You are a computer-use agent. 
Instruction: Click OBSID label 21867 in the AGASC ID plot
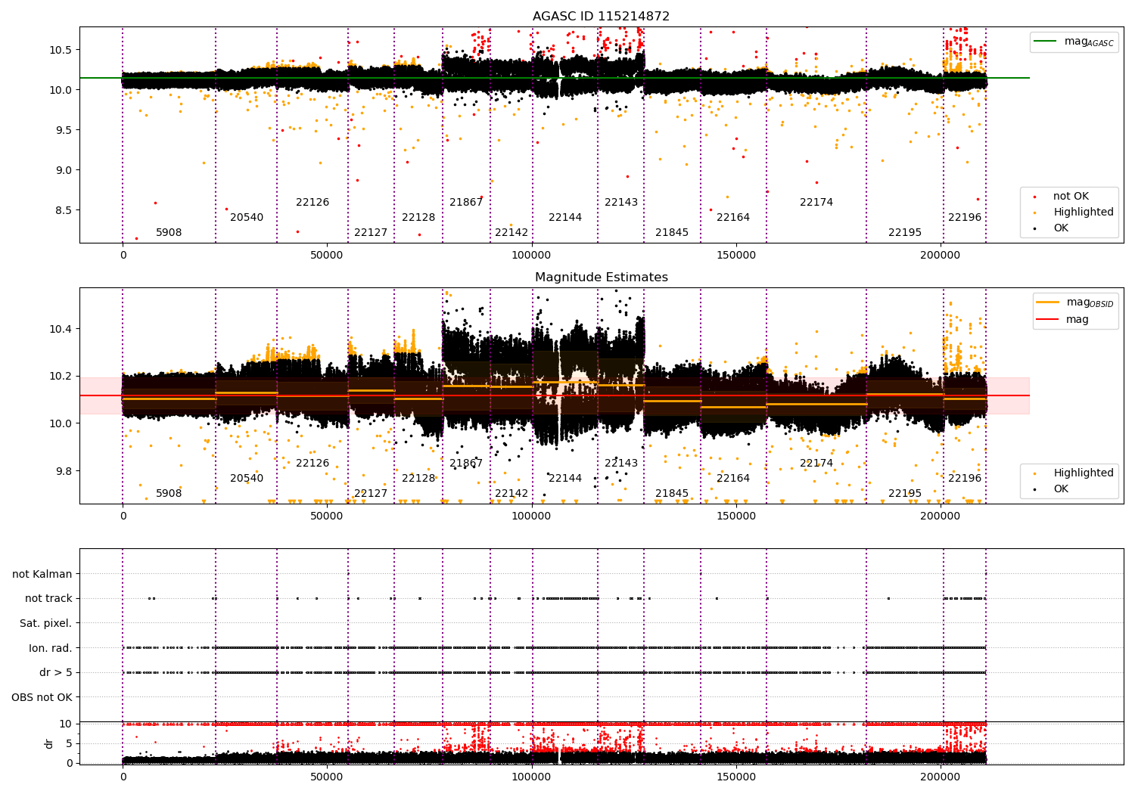[x=466, y=203]
